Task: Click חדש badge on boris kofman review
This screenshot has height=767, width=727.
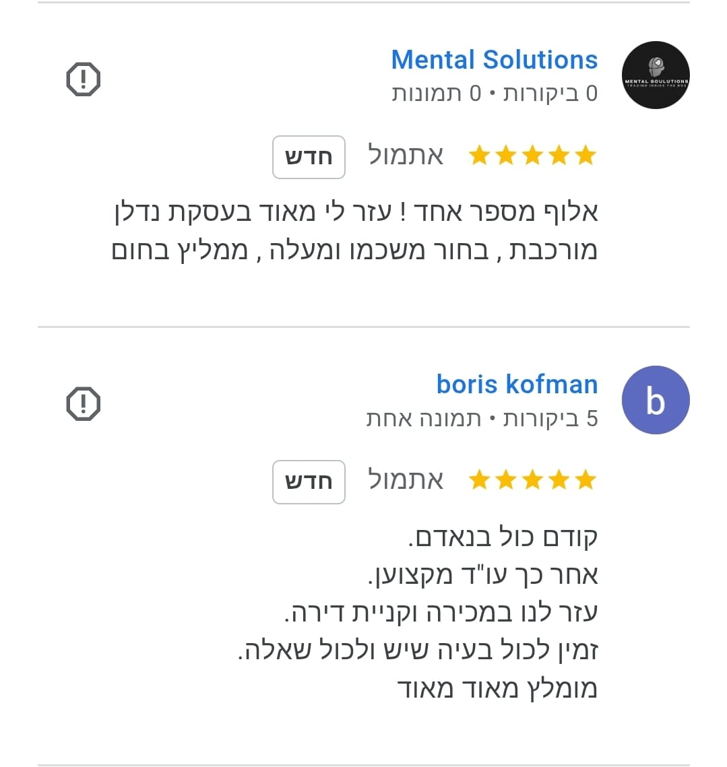Action: click(309, 481)
